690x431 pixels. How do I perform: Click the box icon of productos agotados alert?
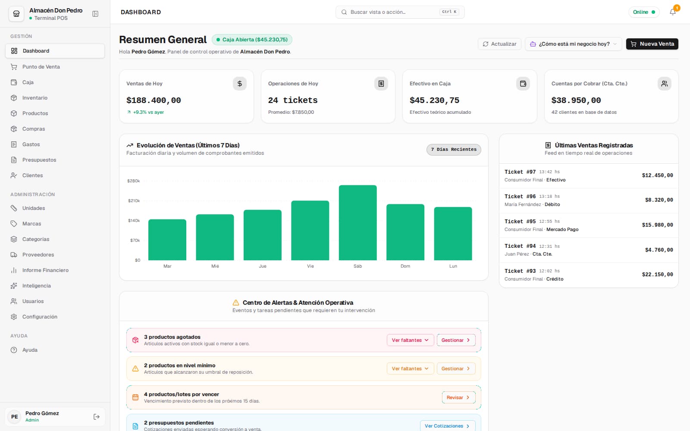135,340
